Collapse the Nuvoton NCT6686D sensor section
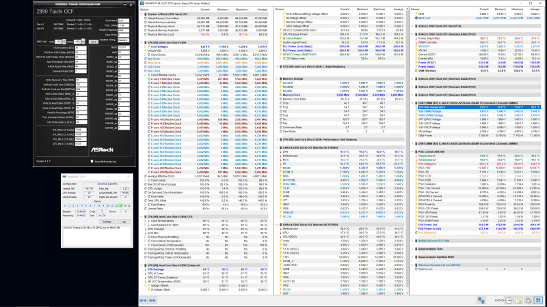 pos(277,147)
